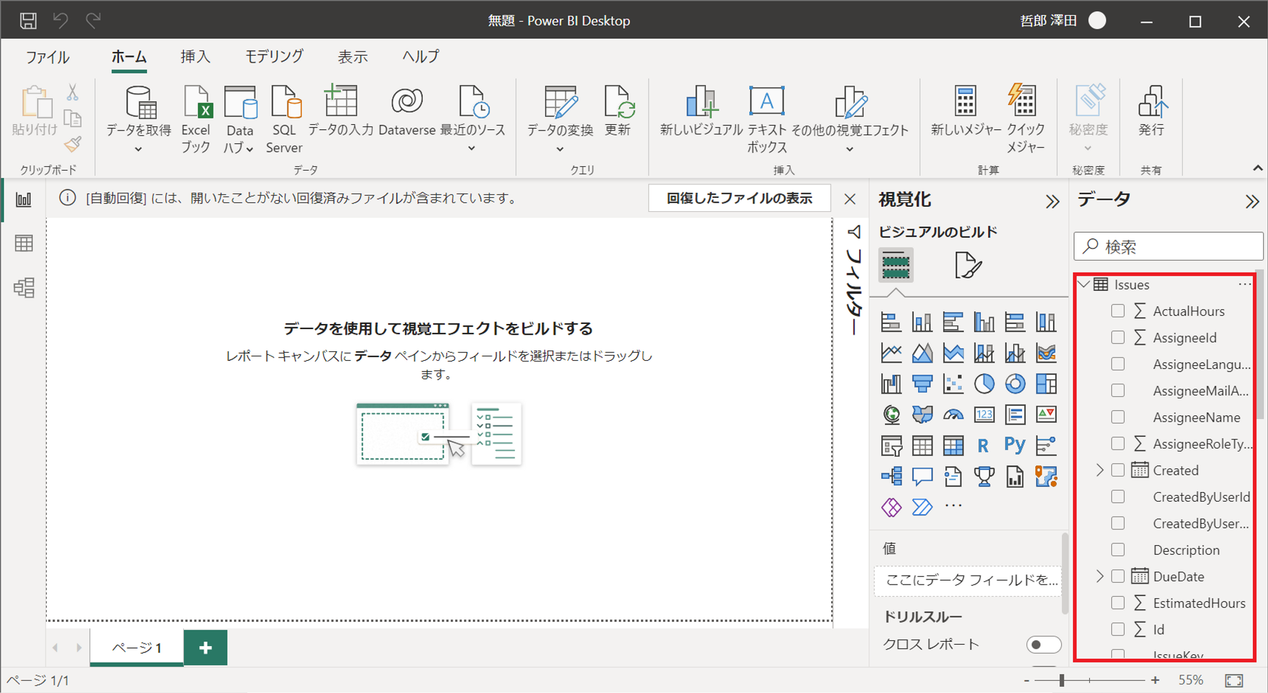1268x693 pixels.
Task: Add a new page with plus button
Action: (x=205, y=647)
